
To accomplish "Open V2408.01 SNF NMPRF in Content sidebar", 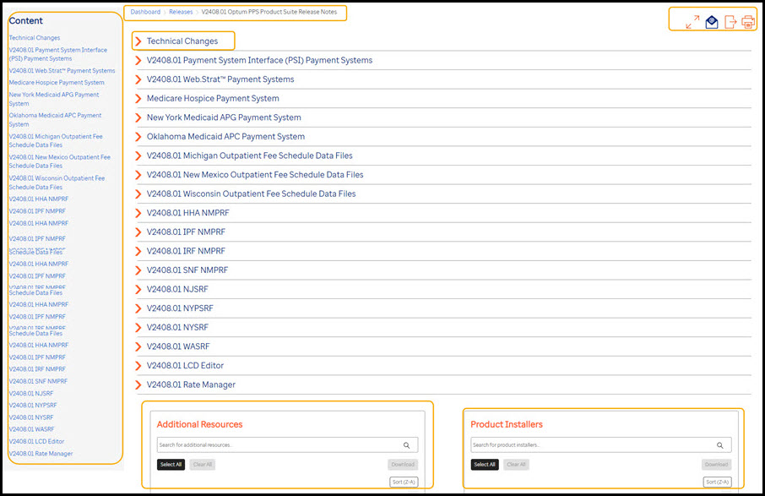I will pos(38,381).
